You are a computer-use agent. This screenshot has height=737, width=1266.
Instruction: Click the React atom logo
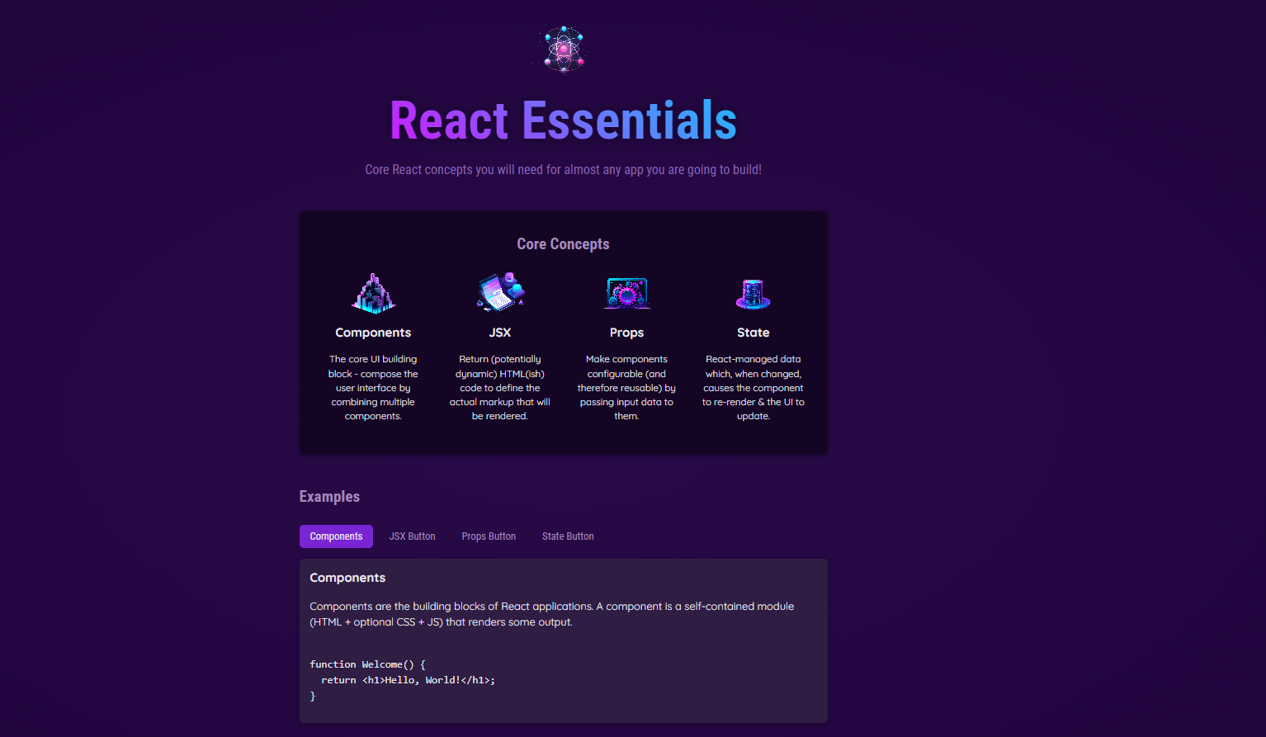point(563,48)
